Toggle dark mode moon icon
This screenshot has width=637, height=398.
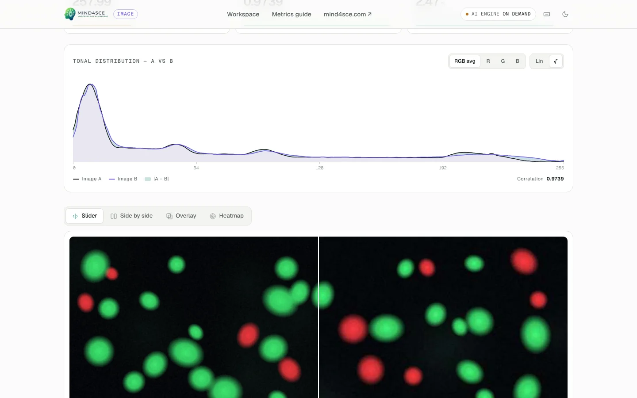point(565,14)
